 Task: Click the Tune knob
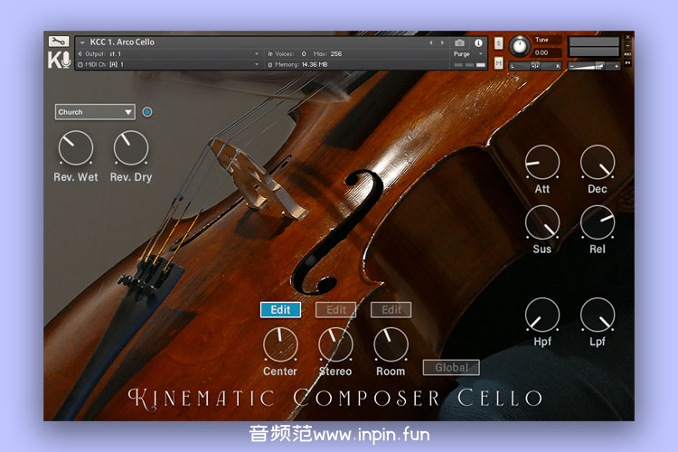(x=519, y=46)
